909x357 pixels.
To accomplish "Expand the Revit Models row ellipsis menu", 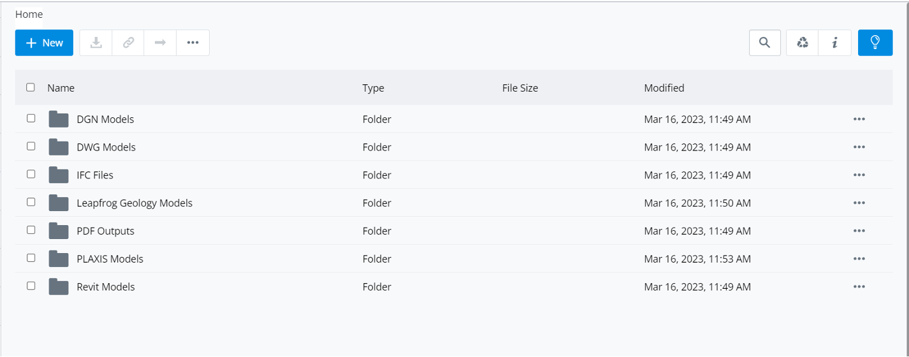I will [x=859, y=287].
